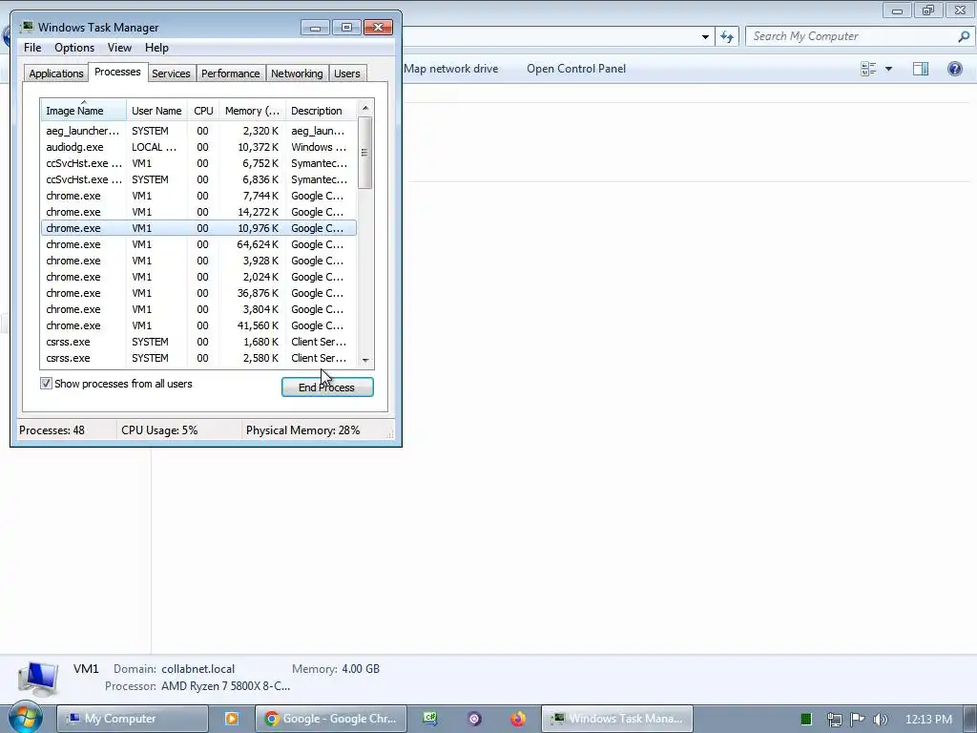Click the Windows Task Manager taskbar button
Image resolution: width=977 pixels, height=733 pixels.
(x=617, y=719)
